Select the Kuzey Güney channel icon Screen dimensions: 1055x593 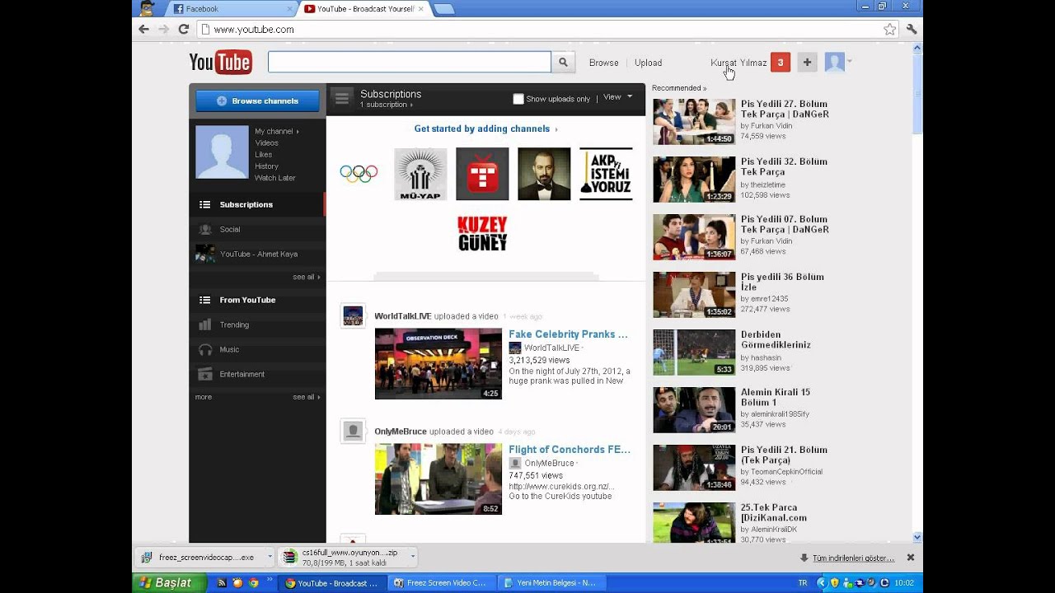coord(482,234)
